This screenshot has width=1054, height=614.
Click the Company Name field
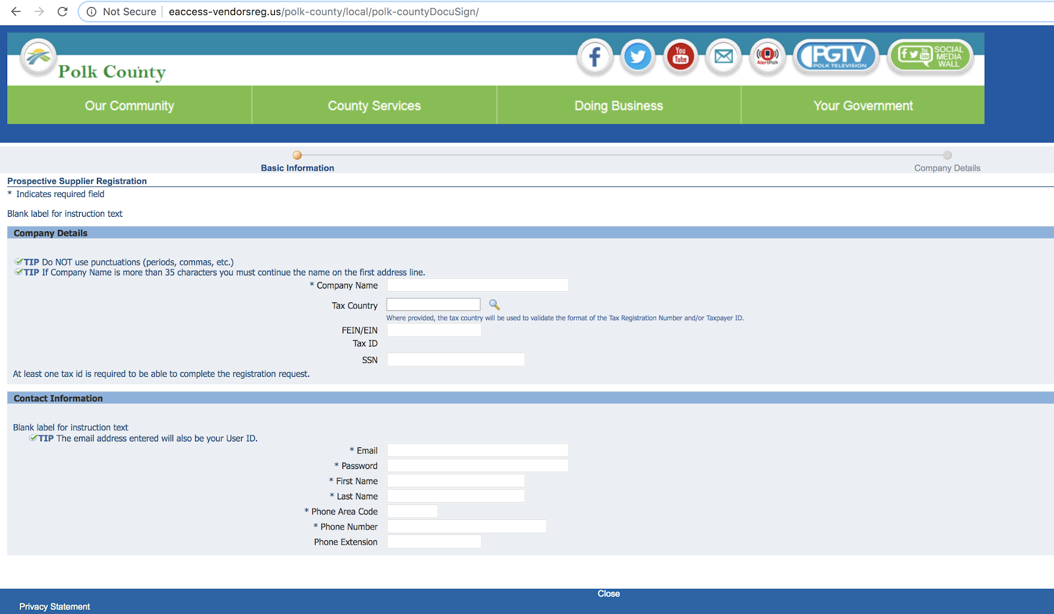point(478,285)
